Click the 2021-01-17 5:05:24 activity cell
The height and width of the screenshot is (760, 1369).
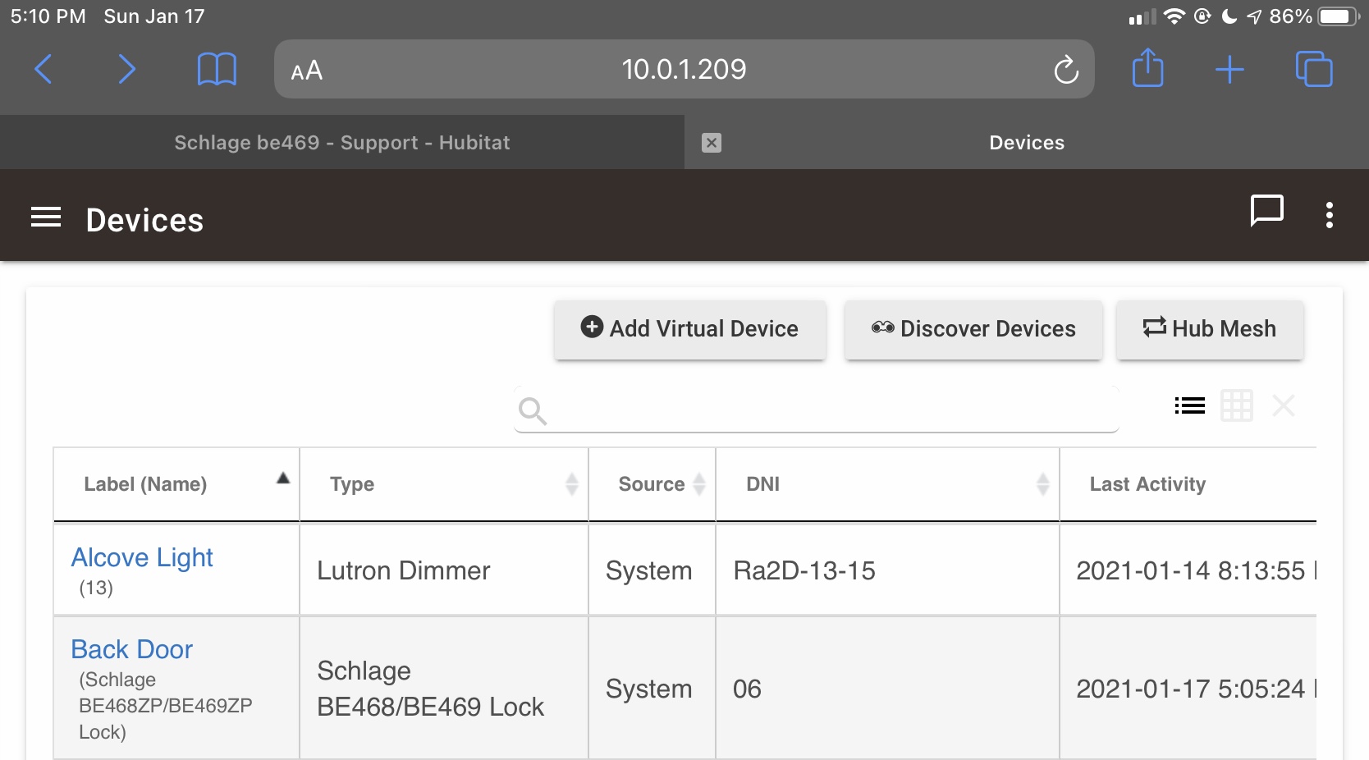coord(1188,689)
